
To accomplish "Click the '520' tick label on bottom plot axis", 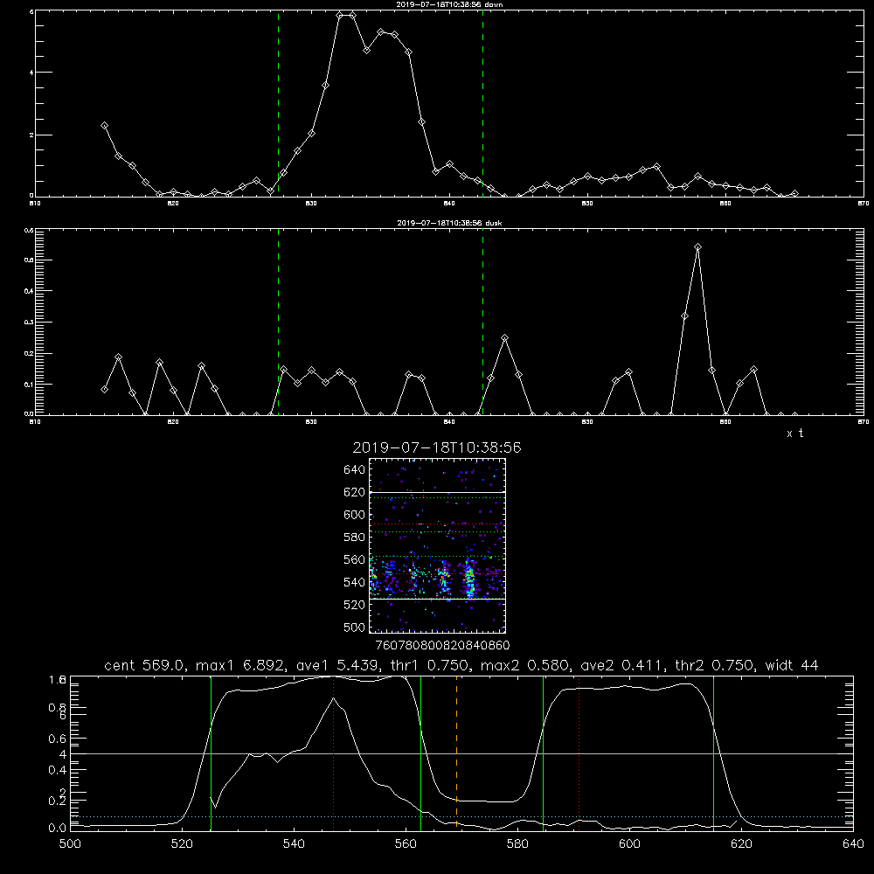I will (x=182, y=844).
